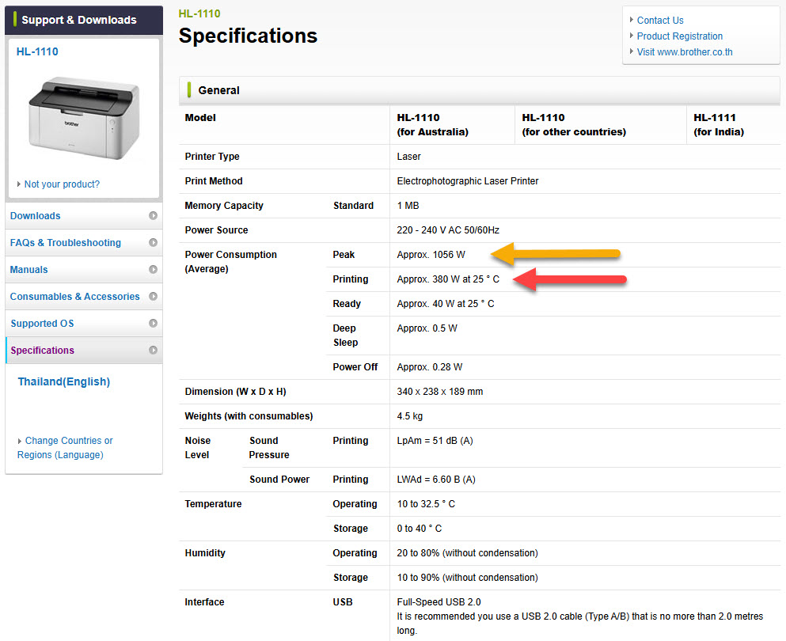Image resolution: width=786 pixels, height=641 pixels.
Task: Click the Temperature row label
Action: [x=213, y=503]
